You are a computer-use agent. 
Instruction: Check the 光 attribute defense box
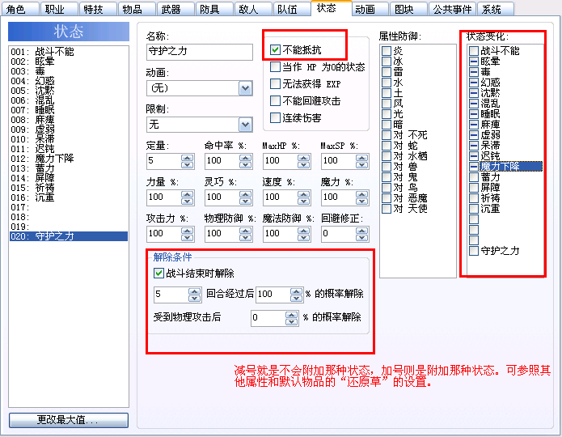(x=386, y=114)
